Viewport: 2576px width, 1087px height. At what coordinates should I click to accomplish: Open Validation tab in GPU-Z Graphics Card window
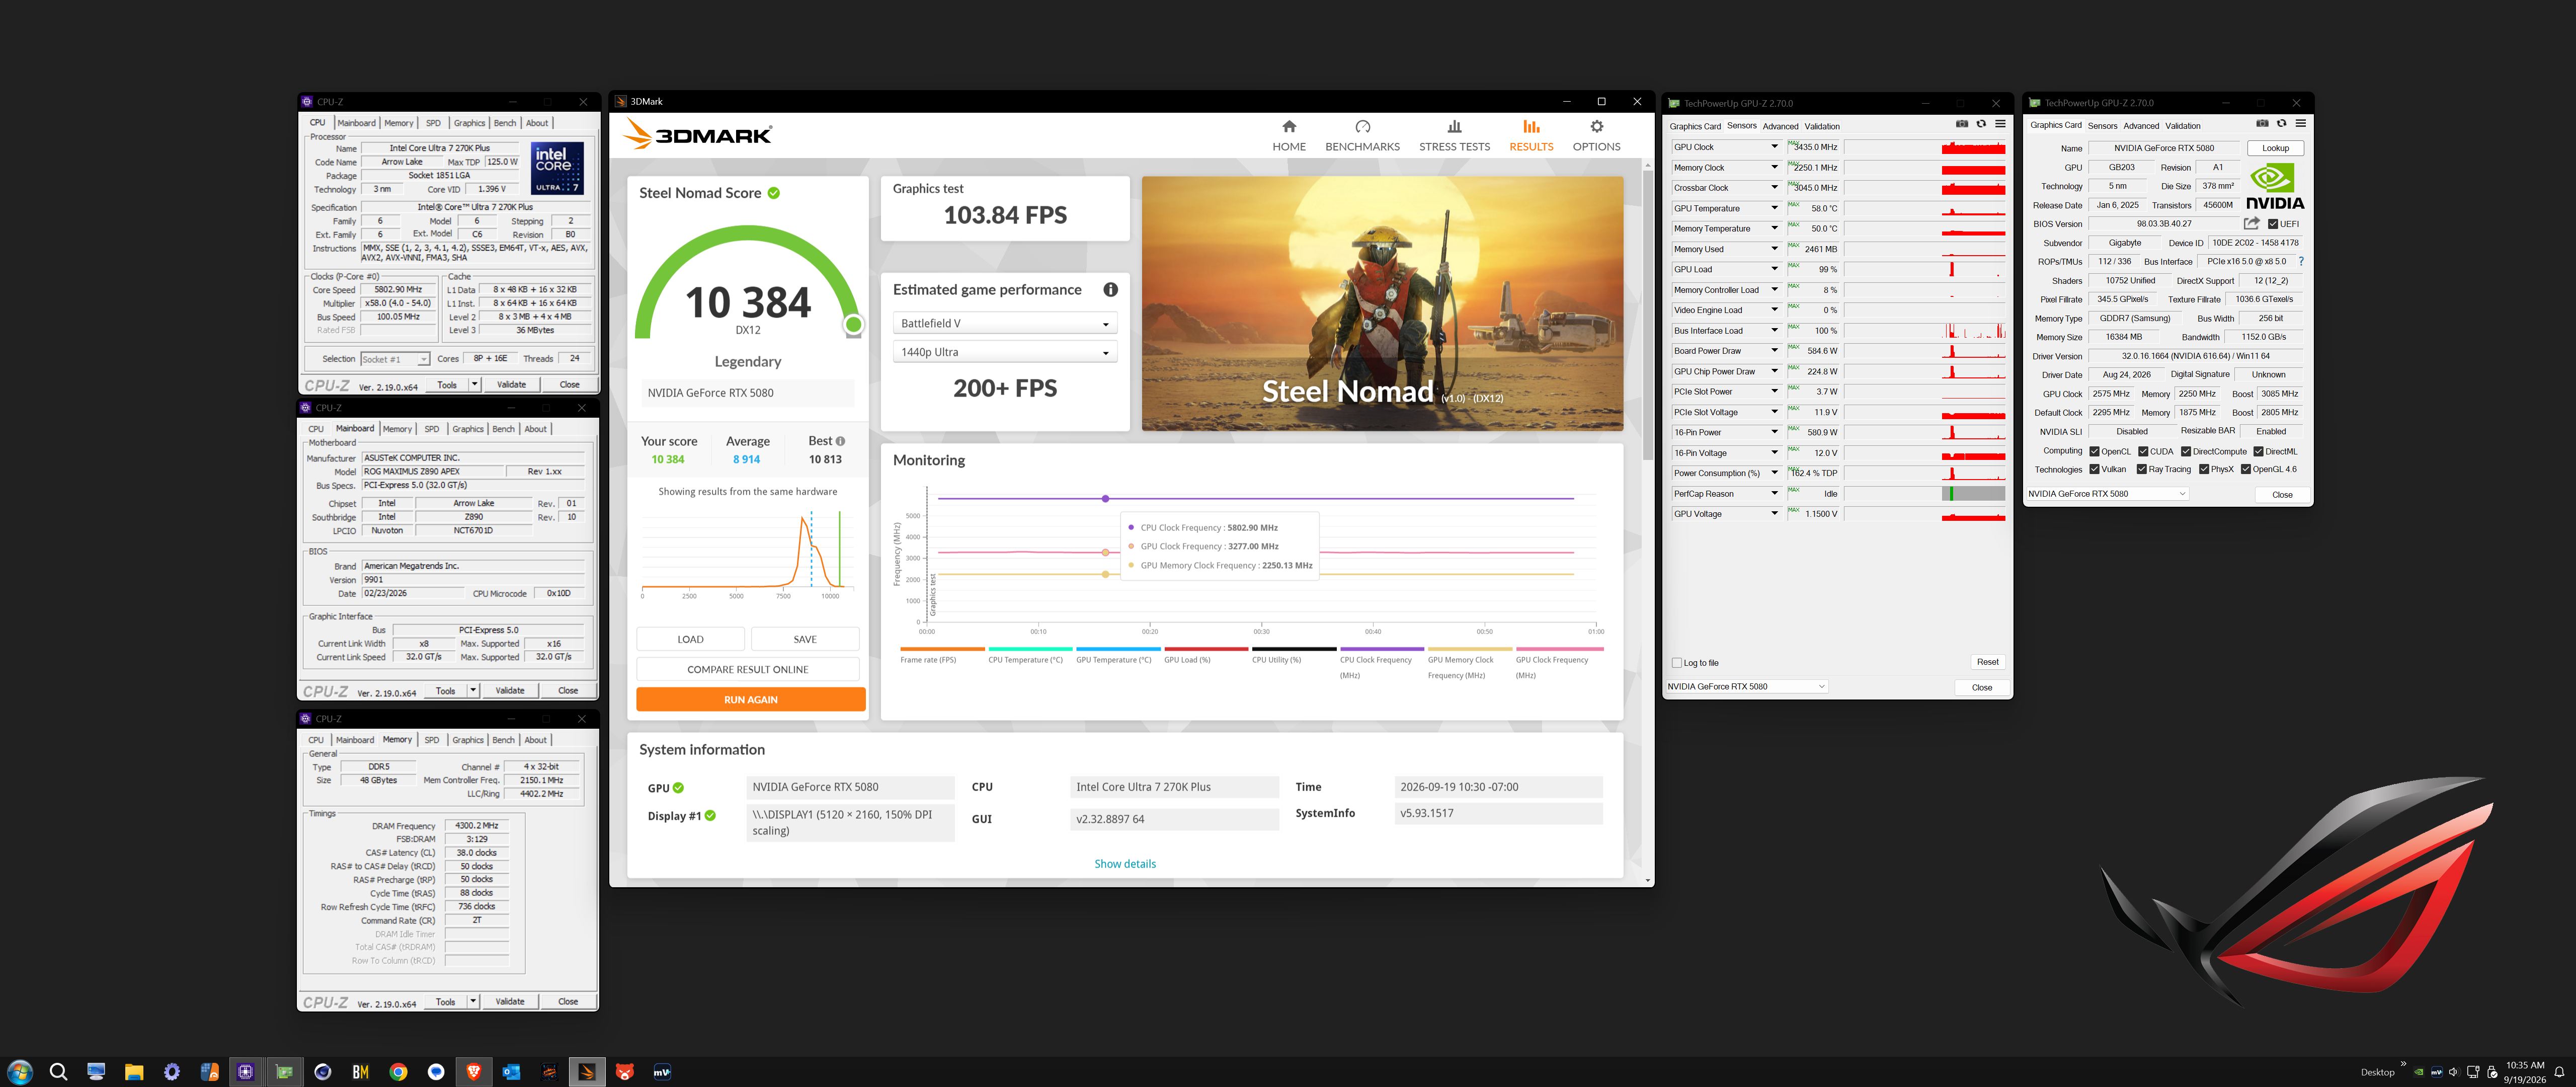[2183, 126]
